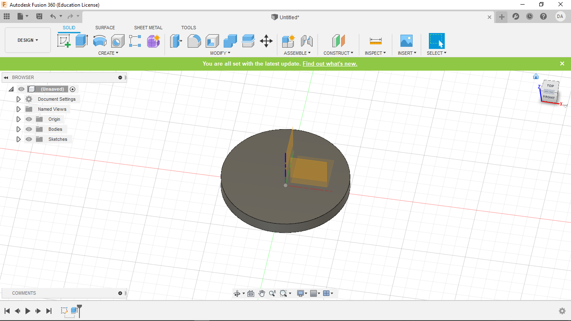Select the Combine tool

[230, 41]
